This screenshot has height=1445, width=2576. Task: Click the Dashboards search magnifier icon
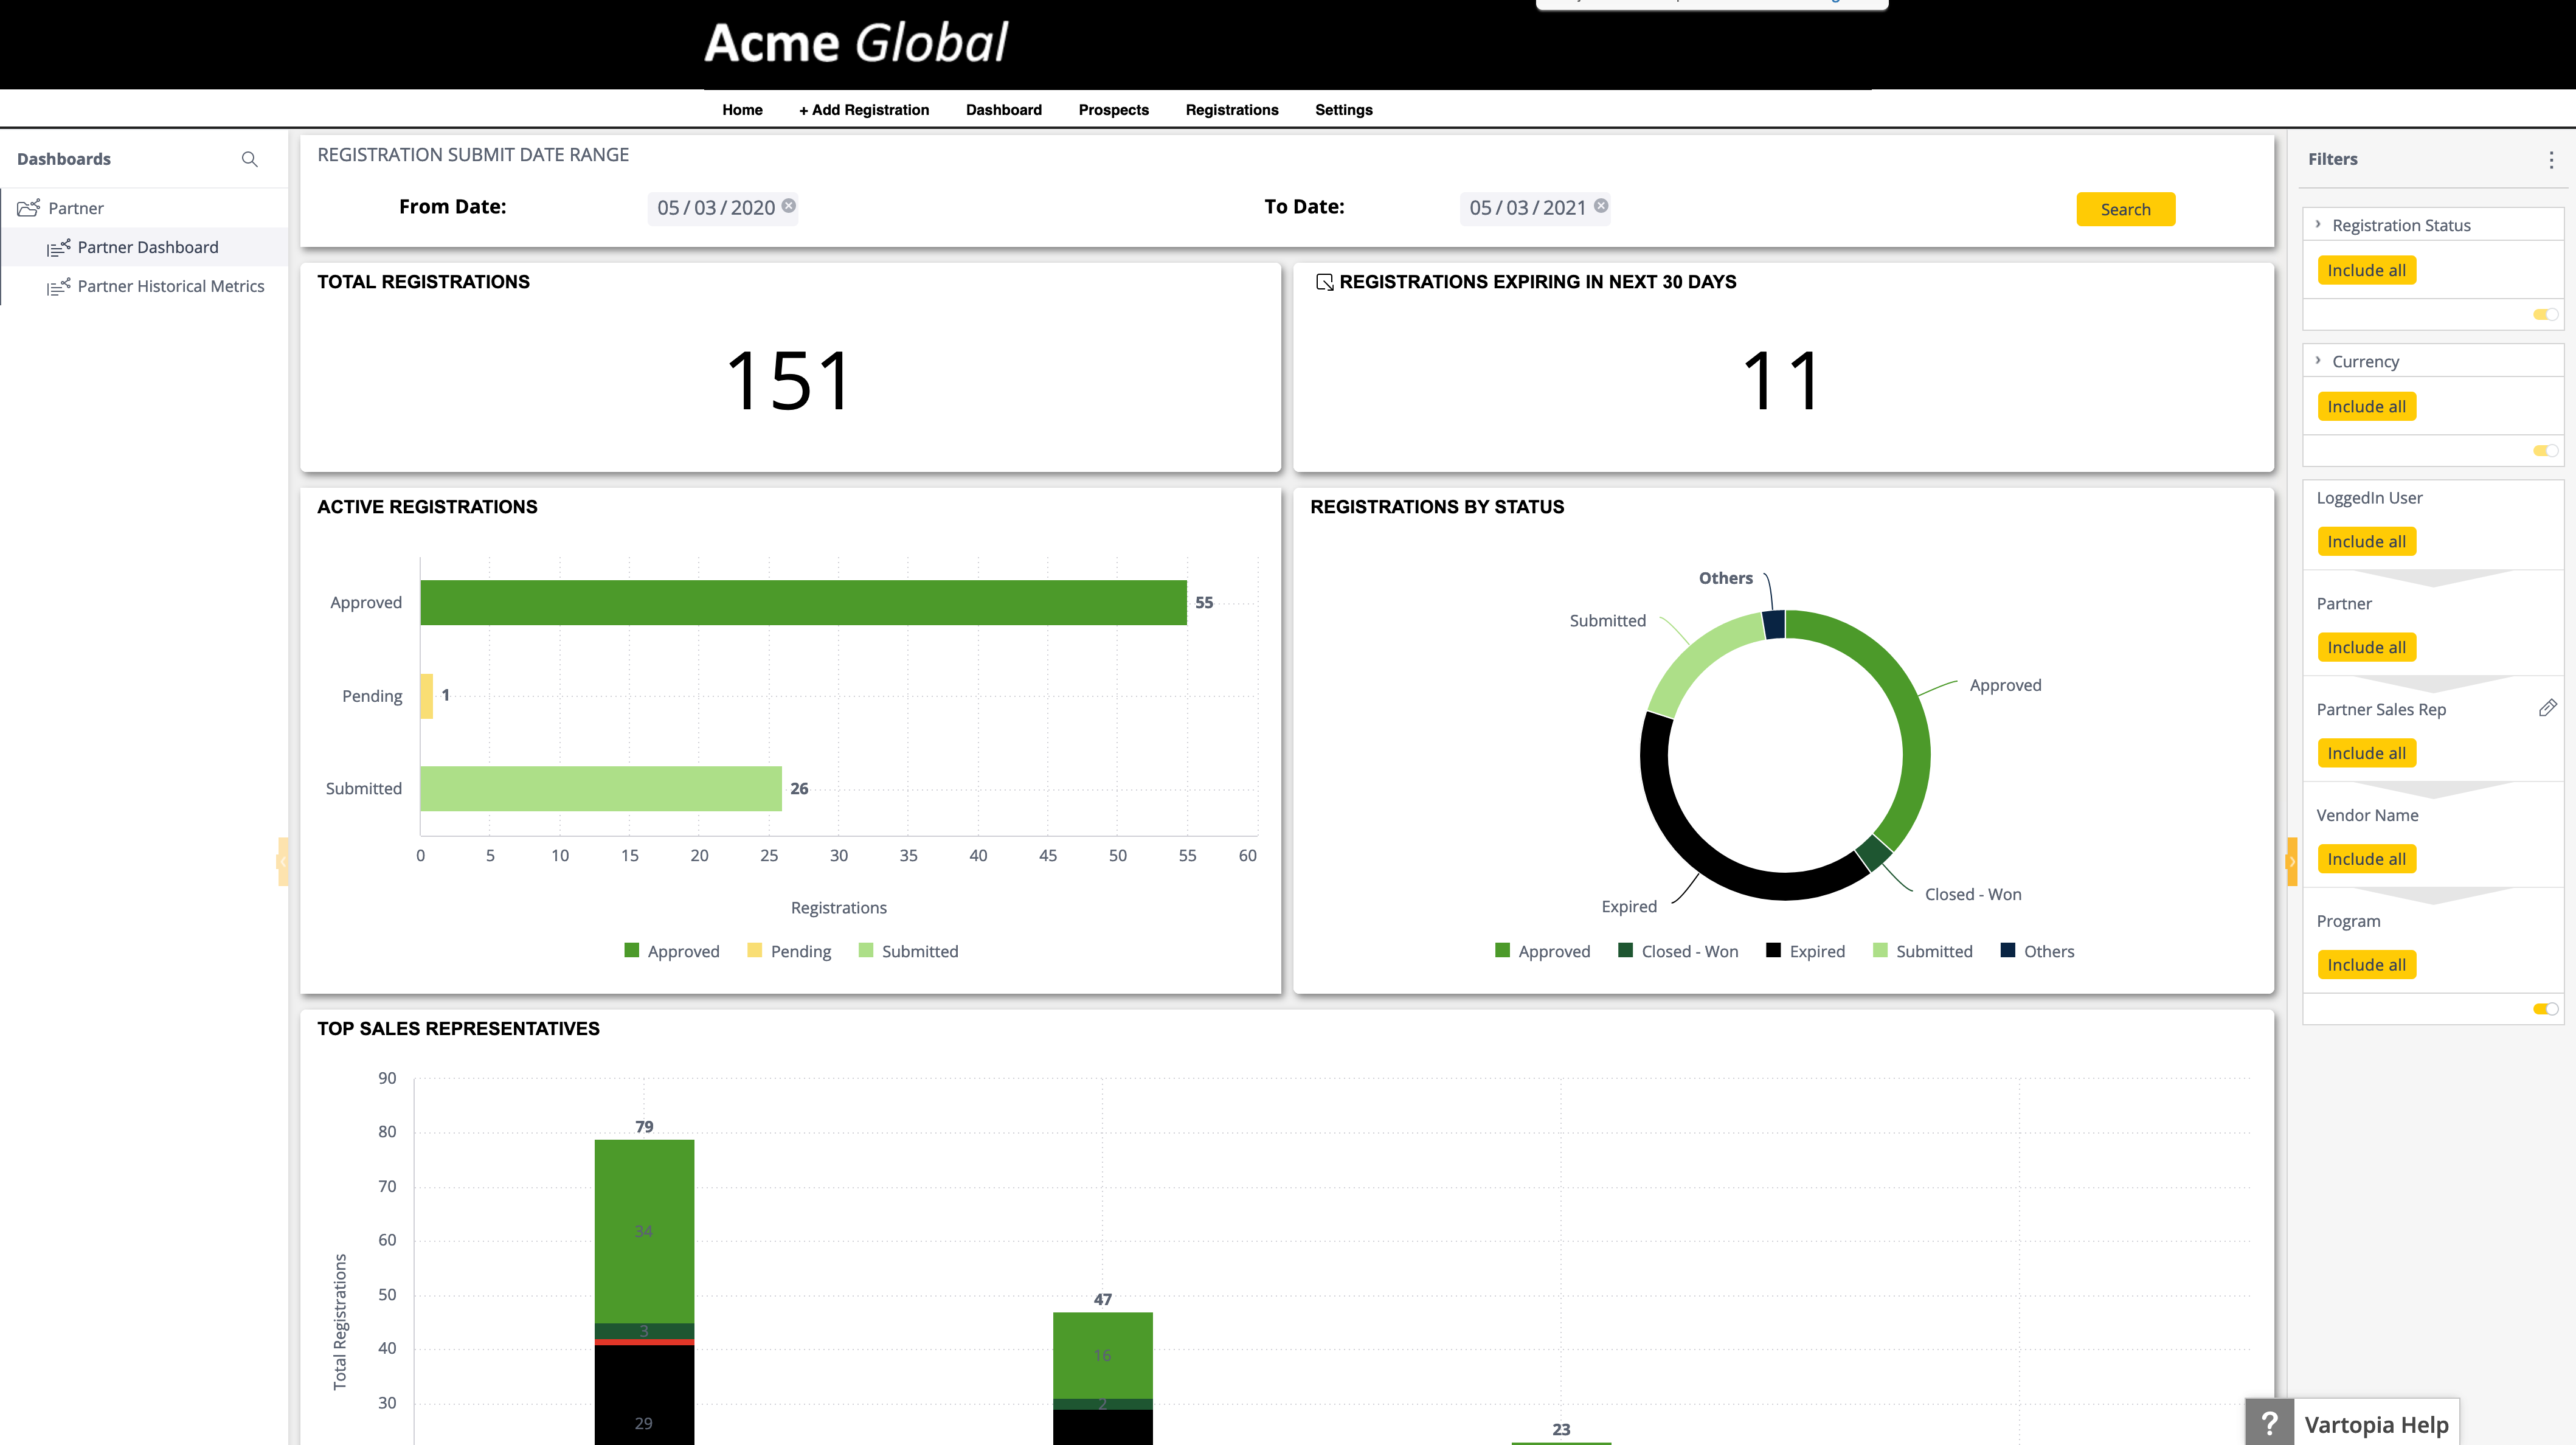pos(250,159)
